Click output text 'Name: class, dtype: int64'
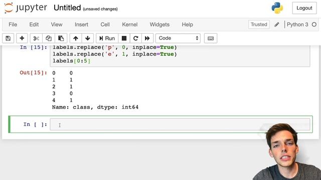 (95, 107)
